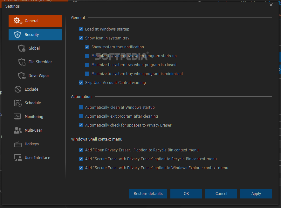
Task: Close the Settings dialog
Action: [x=271, y=5]
